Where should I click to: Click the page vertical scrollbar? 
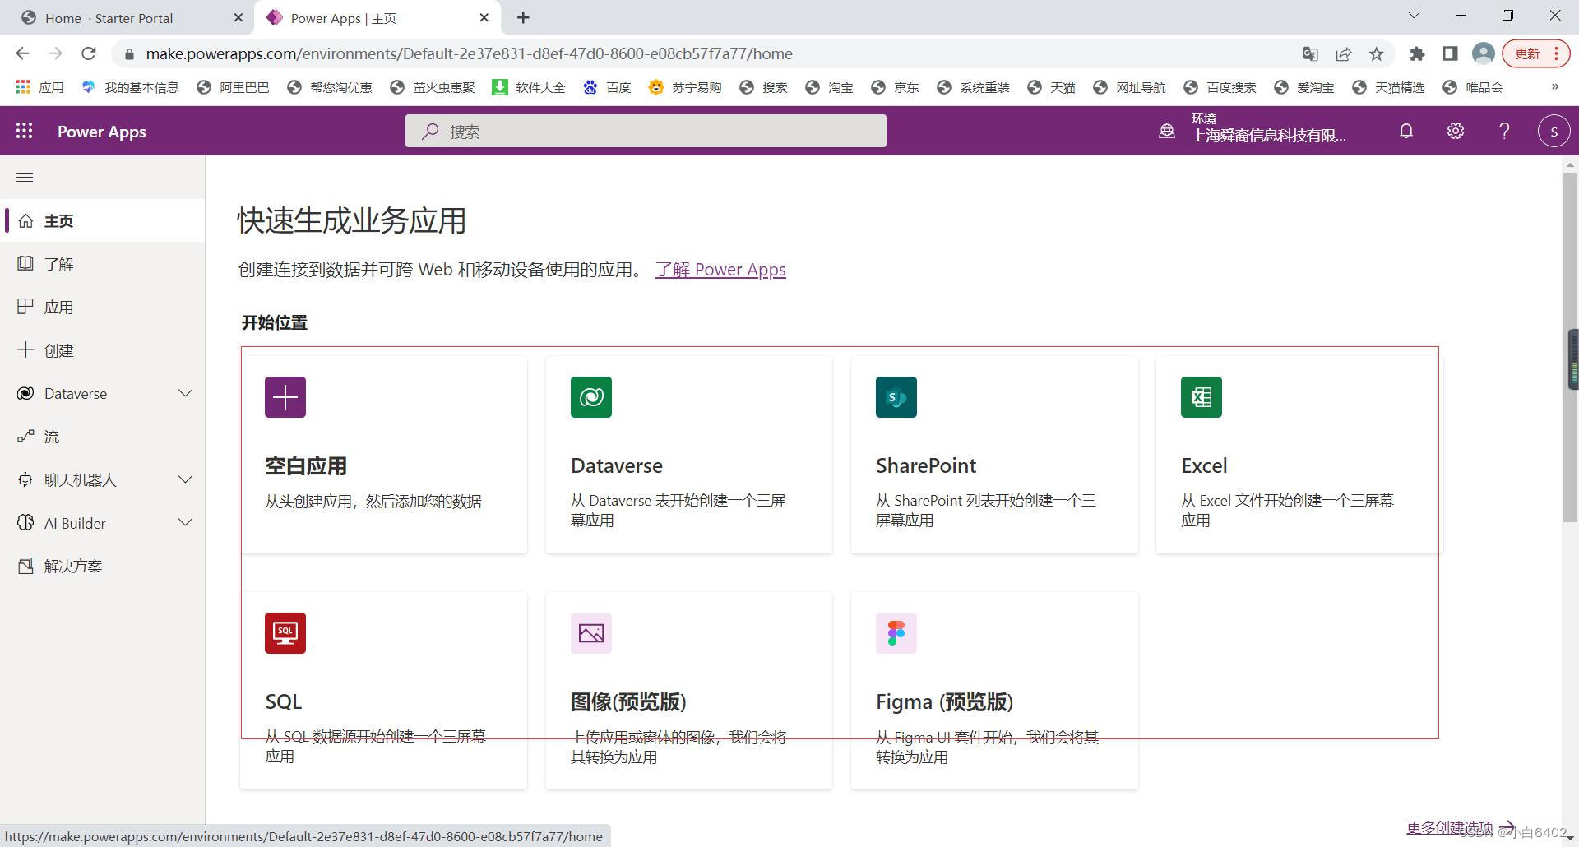1570,345
